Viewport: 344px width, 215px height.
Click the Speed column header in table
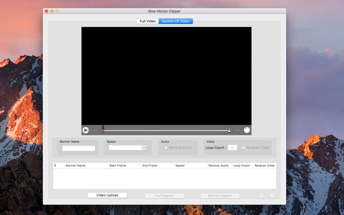[190, 166]
